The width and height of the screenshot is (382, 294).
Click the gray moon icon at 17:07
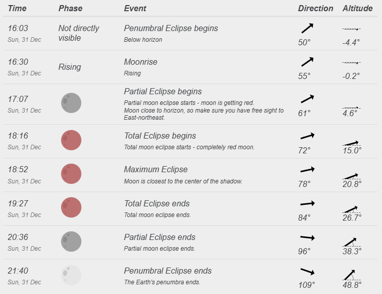click(71, 103)
